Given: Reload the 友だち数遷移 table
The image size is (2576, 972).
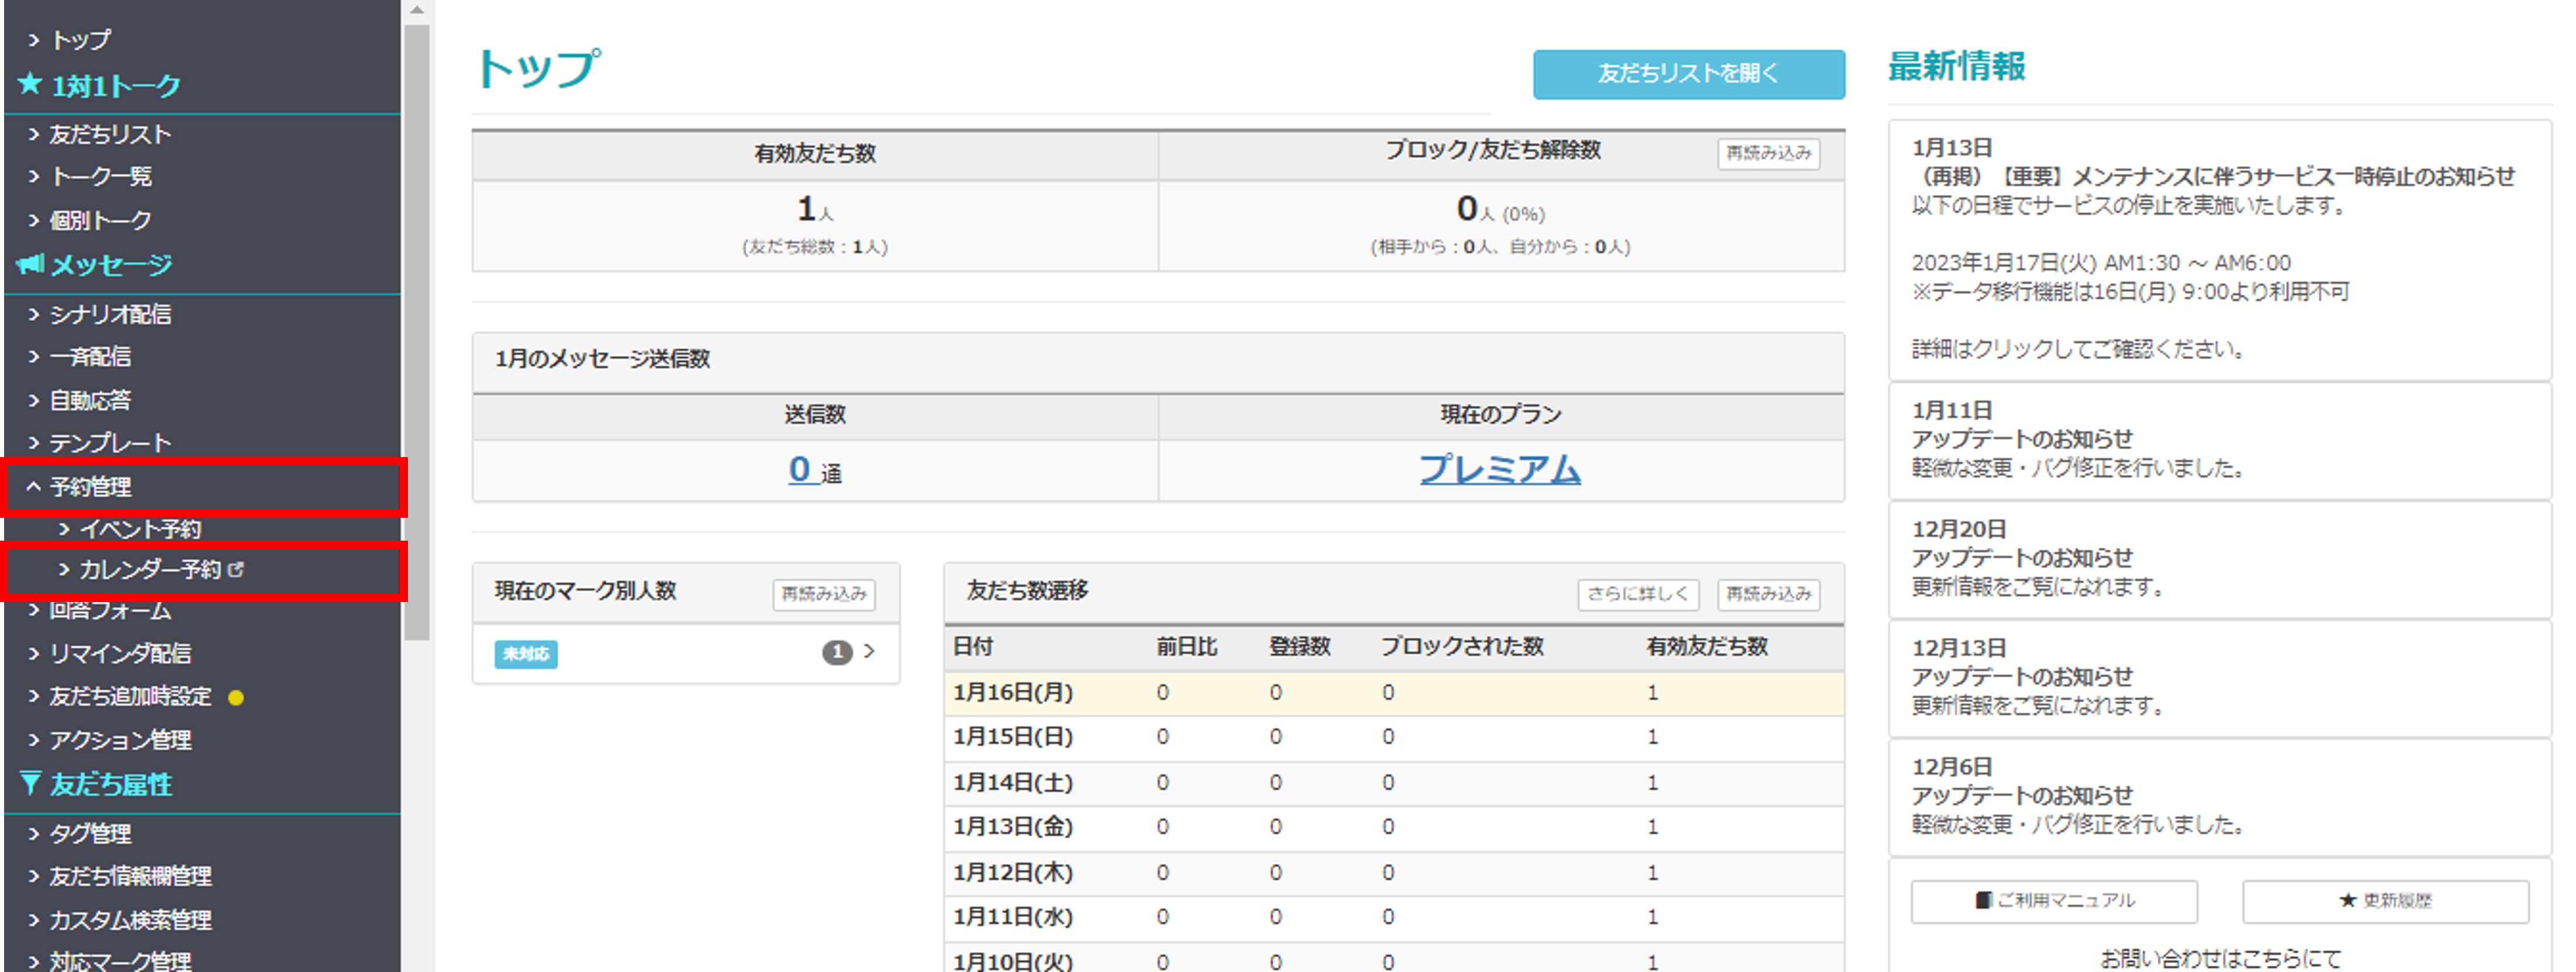Looking at the screenshot, I should [1768, 594].
